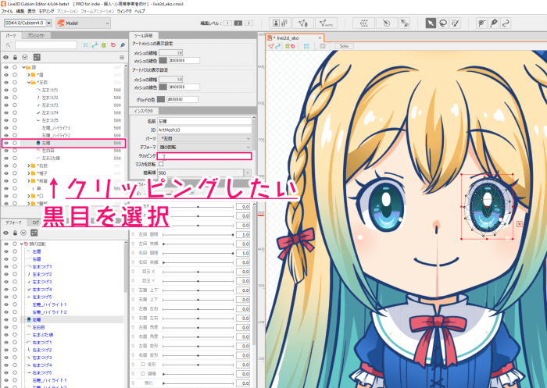
Task: Click the クリッピング input field
Action: (205, 156)
